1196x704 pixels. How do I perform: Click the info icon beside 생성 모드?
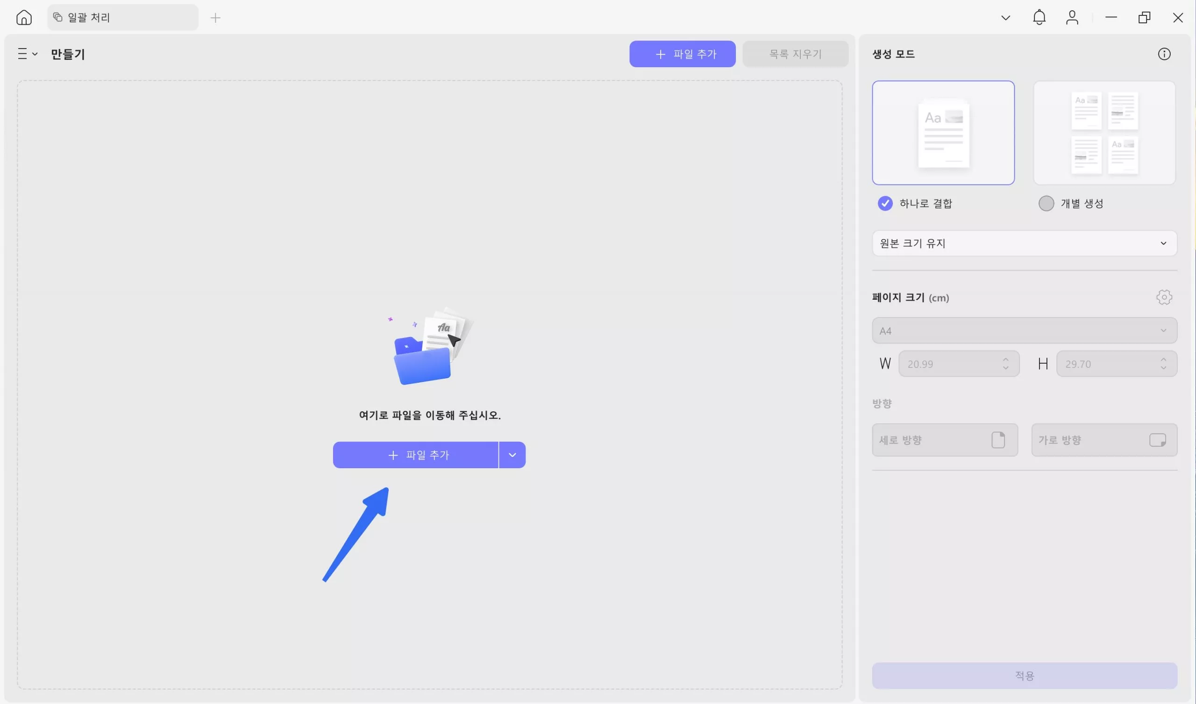(1164, 54)
